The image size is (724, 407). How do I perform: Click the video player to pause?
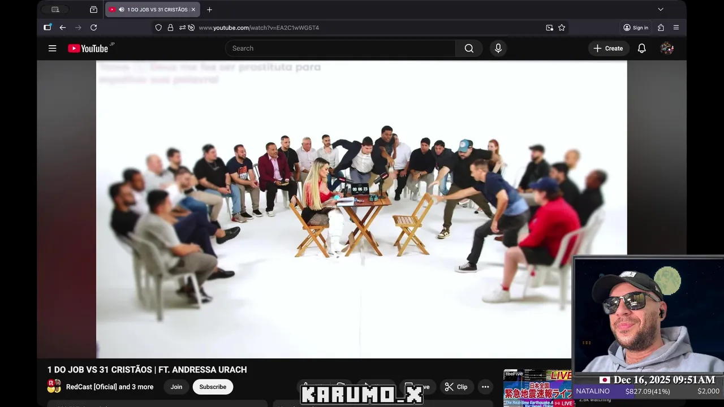(361, 209)
